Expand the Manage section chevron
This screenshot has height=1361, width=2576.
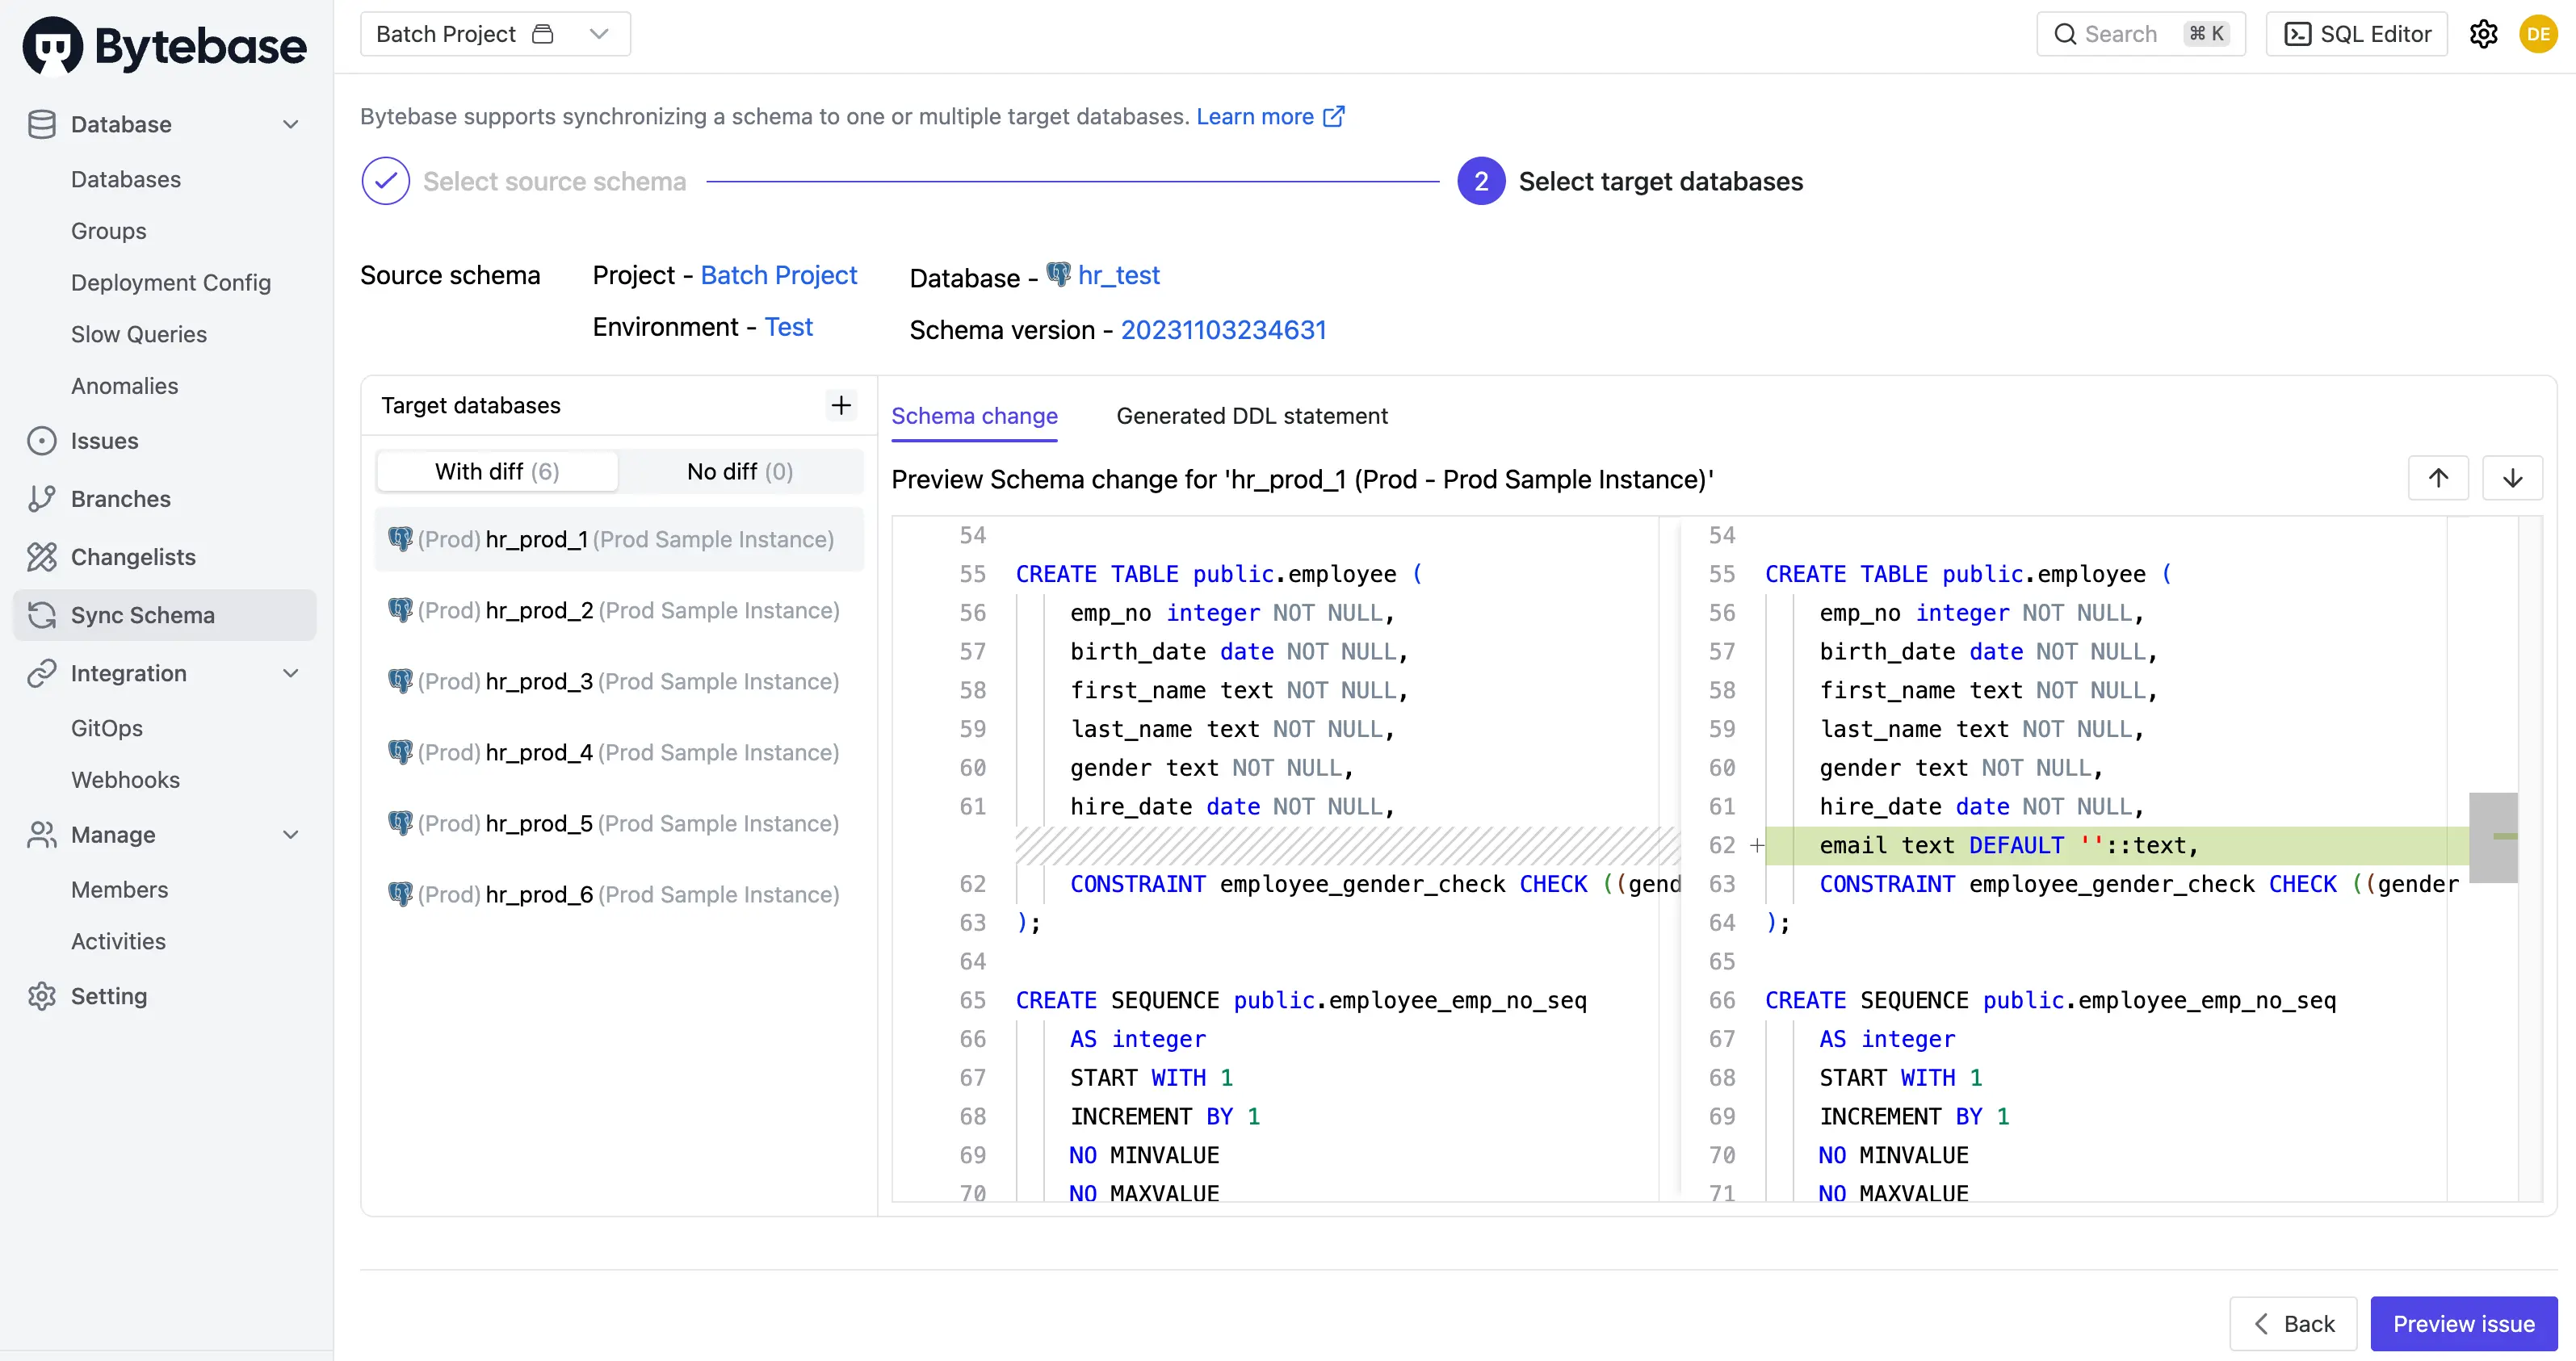click(290, 835)
